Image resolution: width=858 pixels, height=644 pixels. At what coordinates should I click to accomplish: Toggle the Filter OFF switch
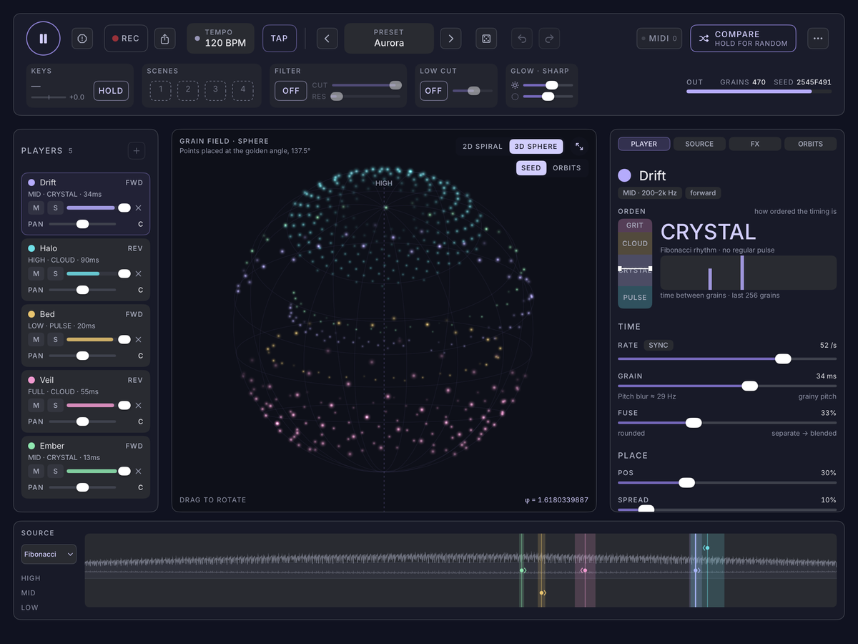(291, 91)
